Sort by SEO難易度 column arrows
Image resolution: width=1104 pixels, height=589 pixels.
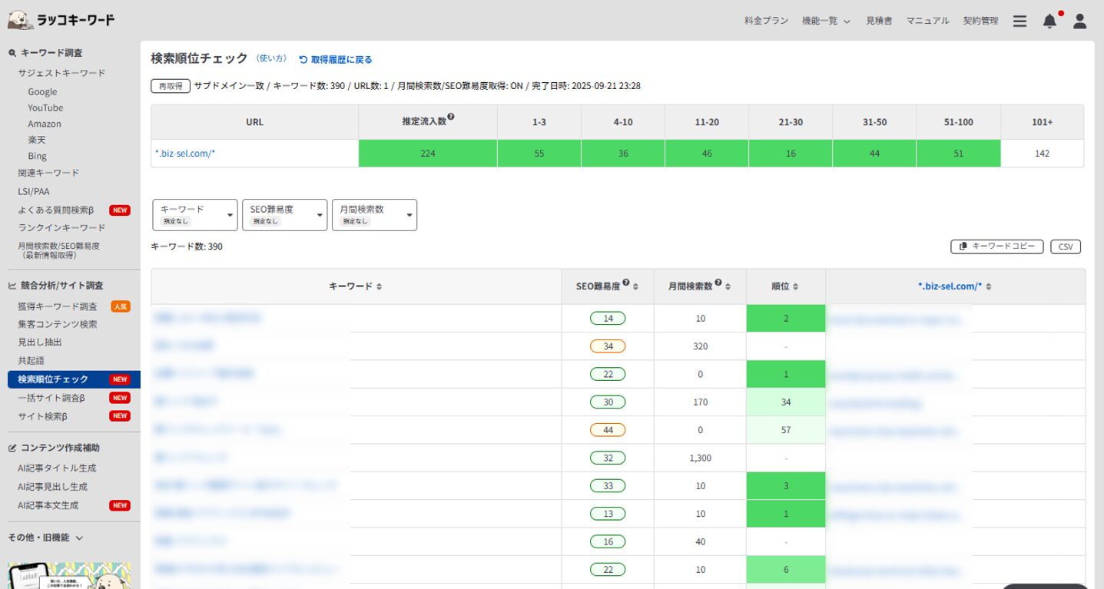pos(636,286)
